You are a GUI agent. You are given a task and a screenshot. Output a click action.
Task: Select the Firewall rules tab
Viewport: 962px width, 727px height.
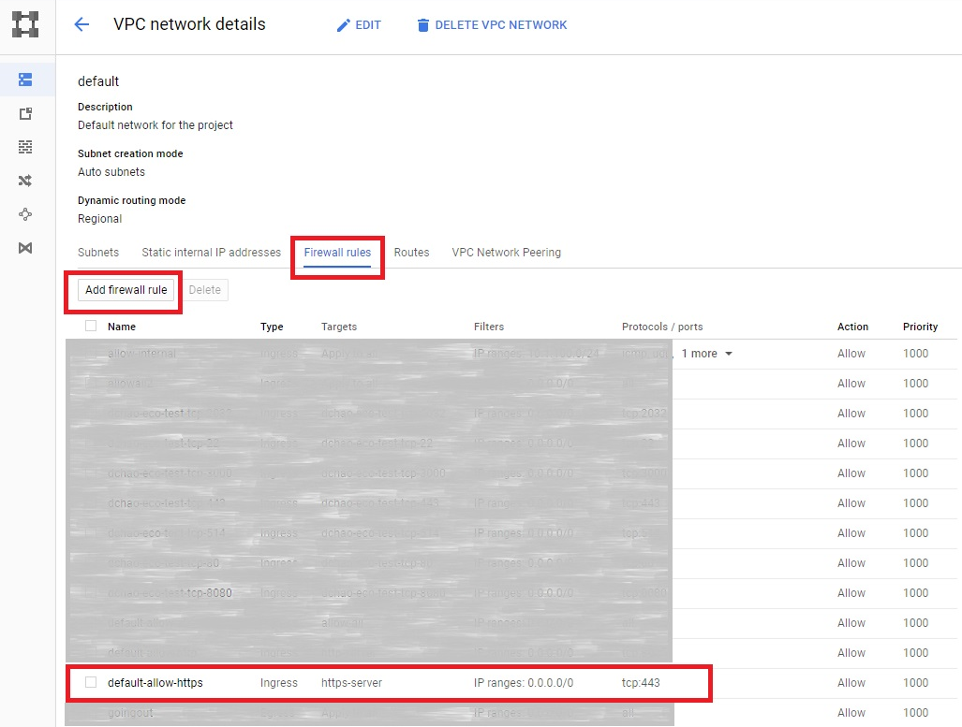337,253
